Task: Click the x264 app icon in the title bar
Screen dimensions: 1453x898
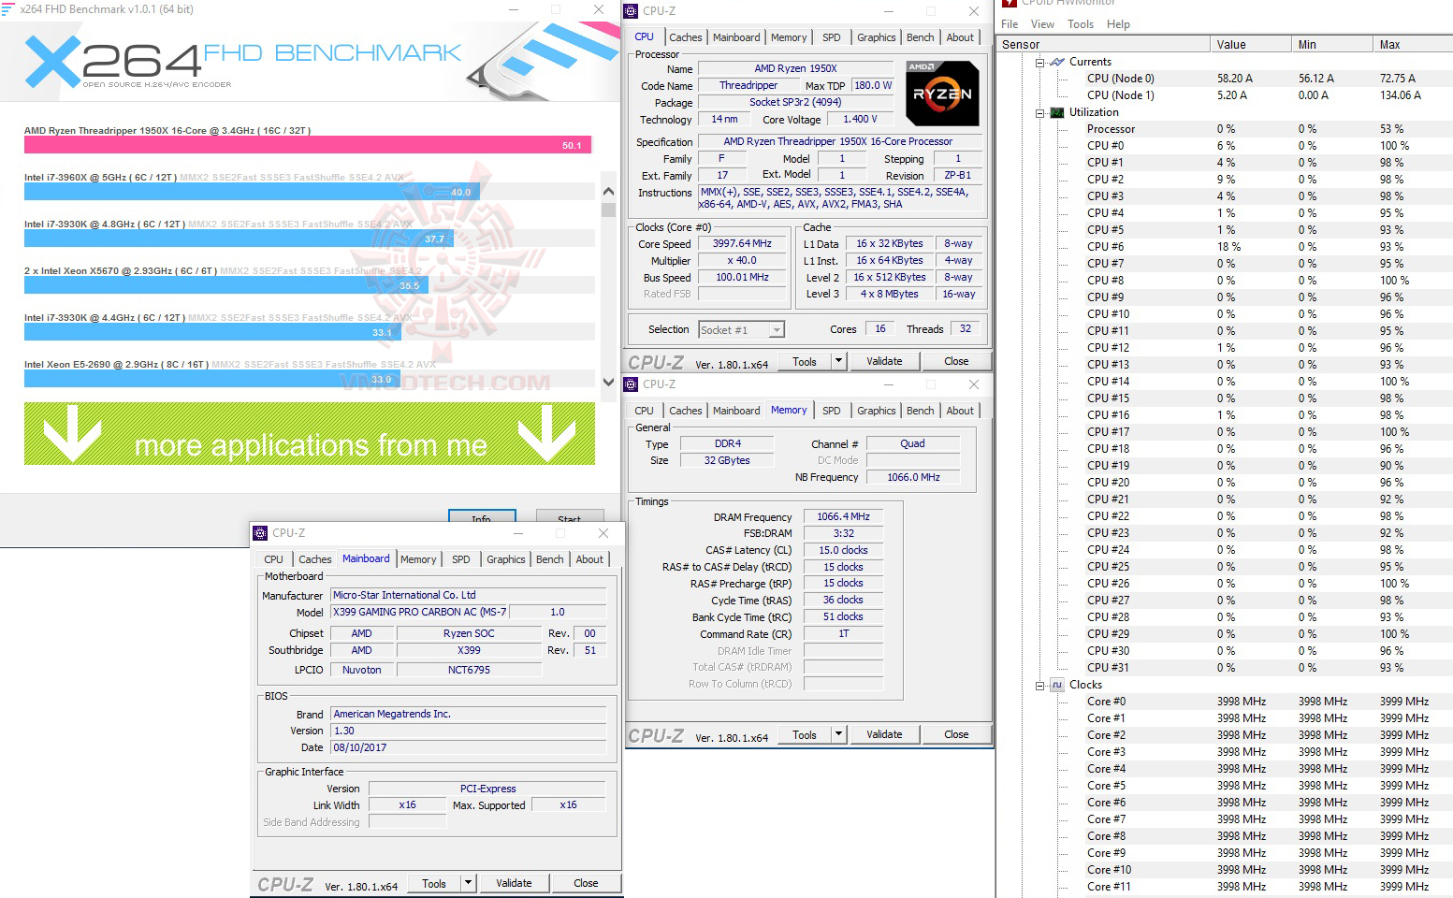Action: pyautogui.click(x=9, y=9)
